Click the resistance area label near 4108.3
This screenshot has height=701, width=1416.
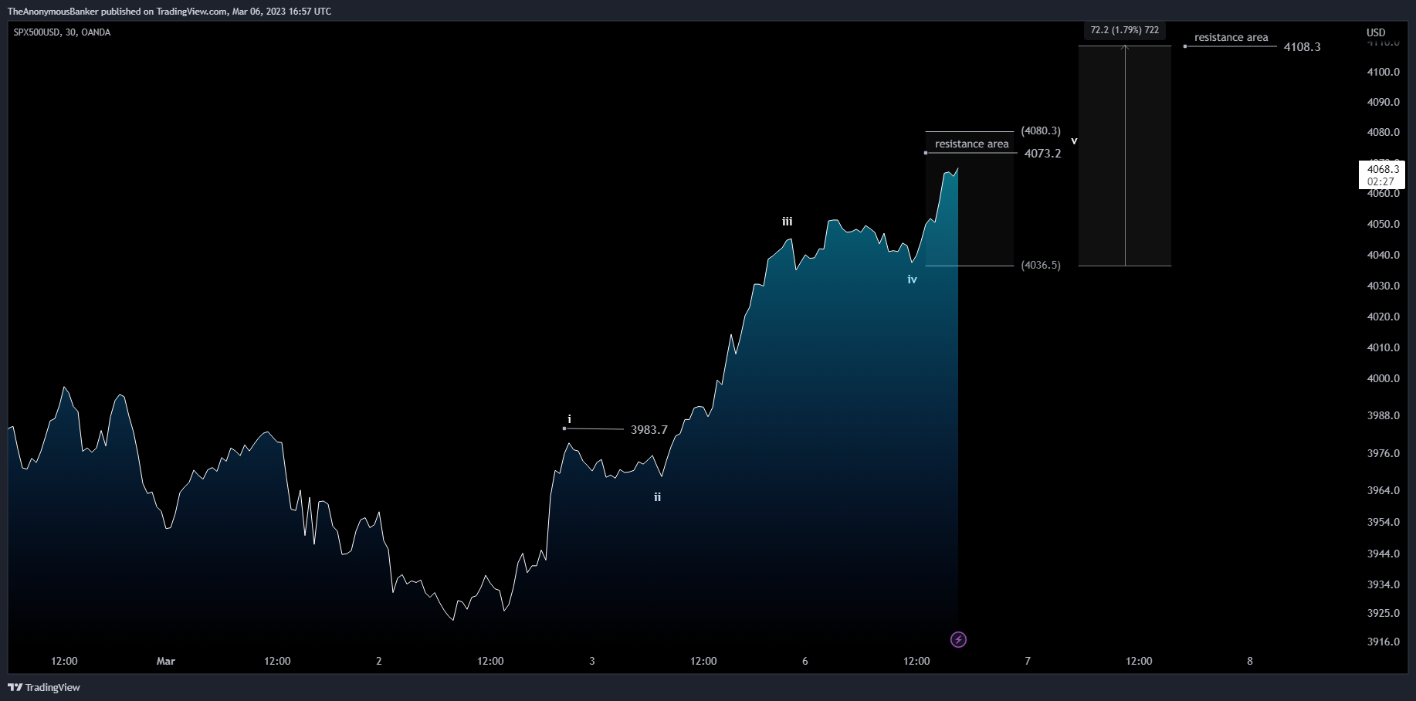point(1231,37)
